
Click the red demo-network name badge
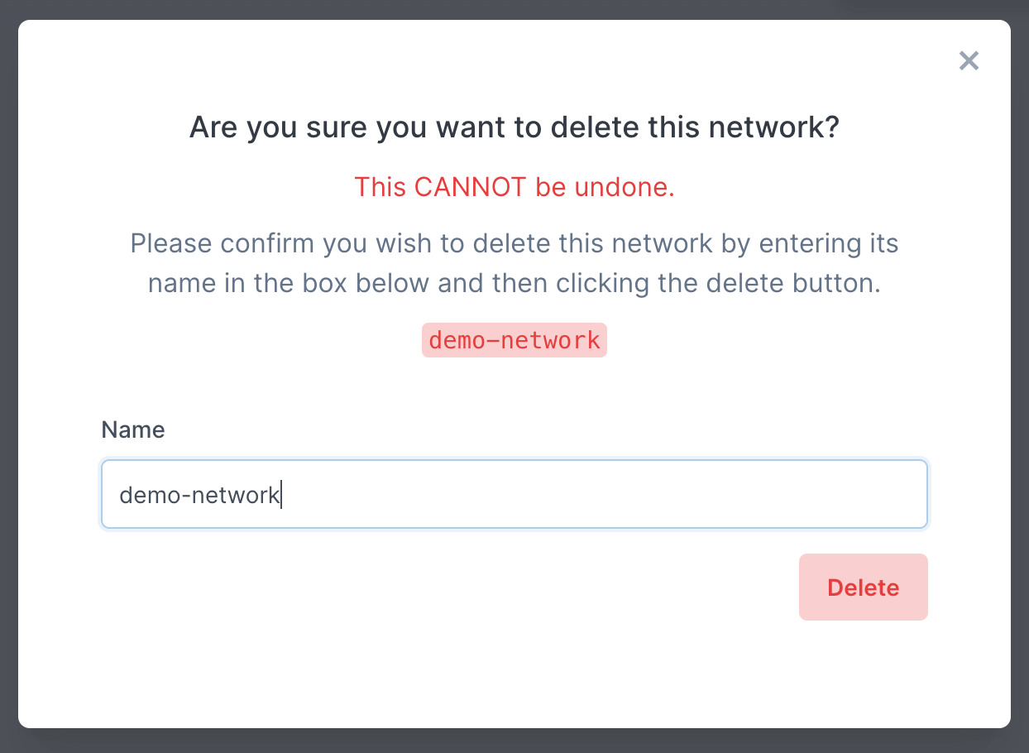click(x=514, y=340)
